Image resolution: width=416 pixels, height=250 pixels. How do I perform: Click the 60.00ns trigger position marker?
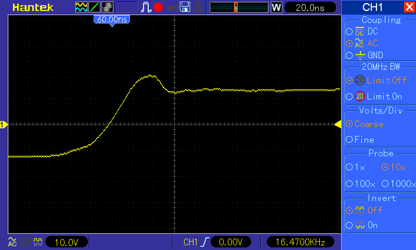click(x=112, y=20)
